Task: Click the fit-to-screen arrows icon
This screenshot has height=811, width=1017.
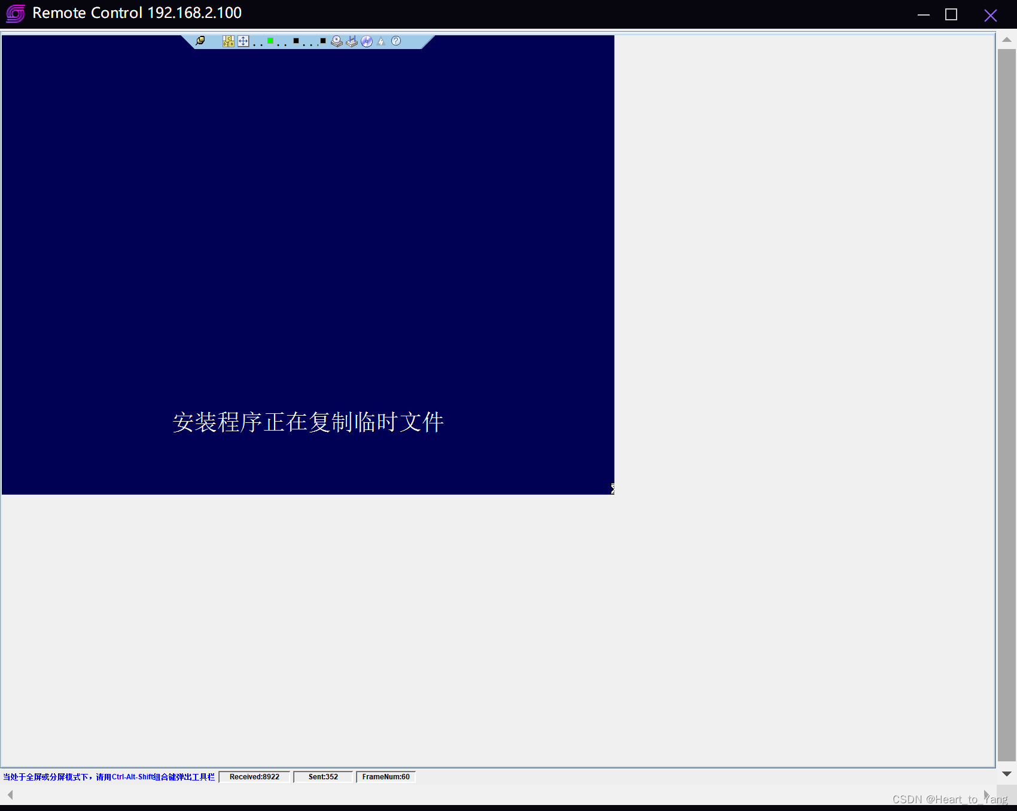Action: point(243,41)
